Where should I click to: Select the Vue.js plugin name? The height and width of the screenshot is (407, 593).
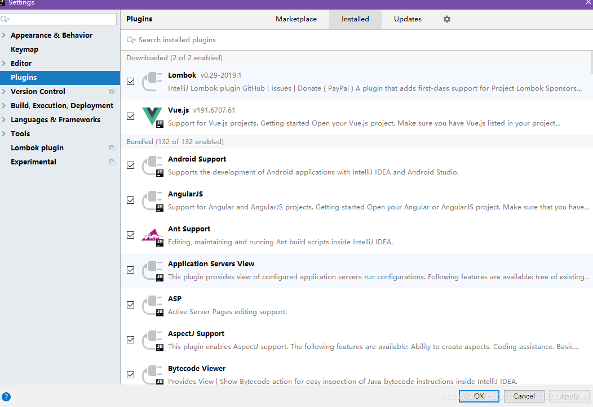click(x=178, y=110)
